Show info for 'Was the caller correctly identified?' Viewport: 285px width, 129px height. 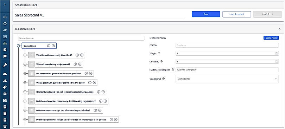click(77, 55)
